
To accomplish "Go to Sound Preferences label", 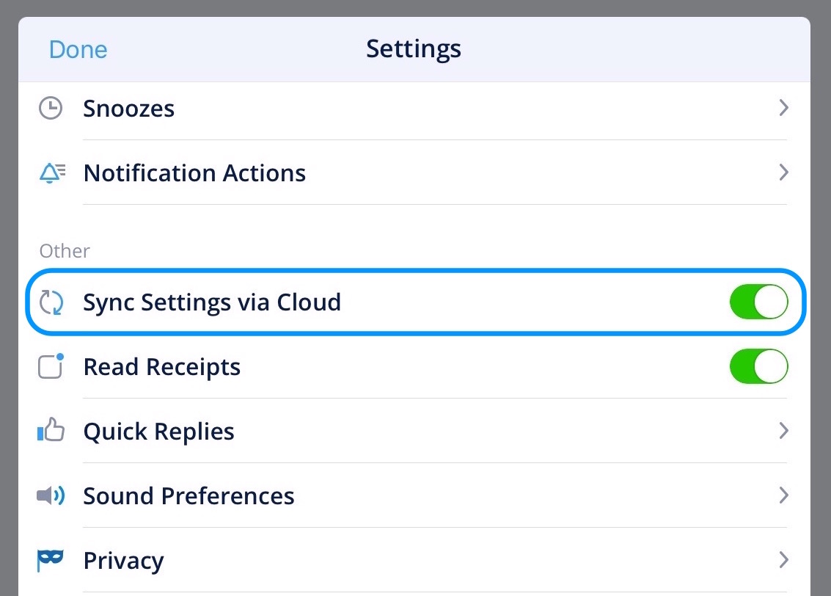I will point(188,496).
